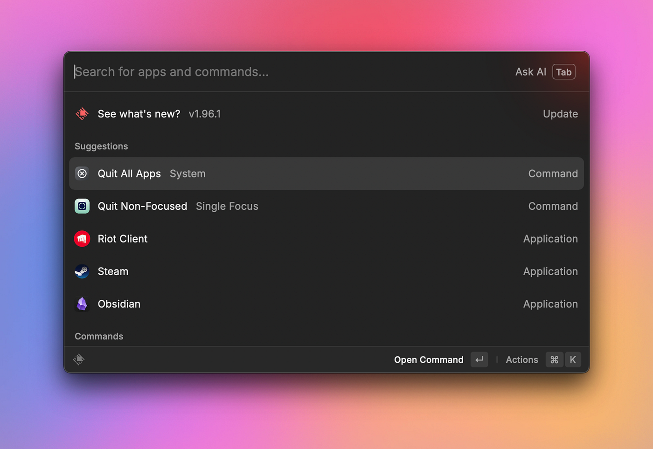
Task: Open the Actions menu
Action: (x=522, y=359)
